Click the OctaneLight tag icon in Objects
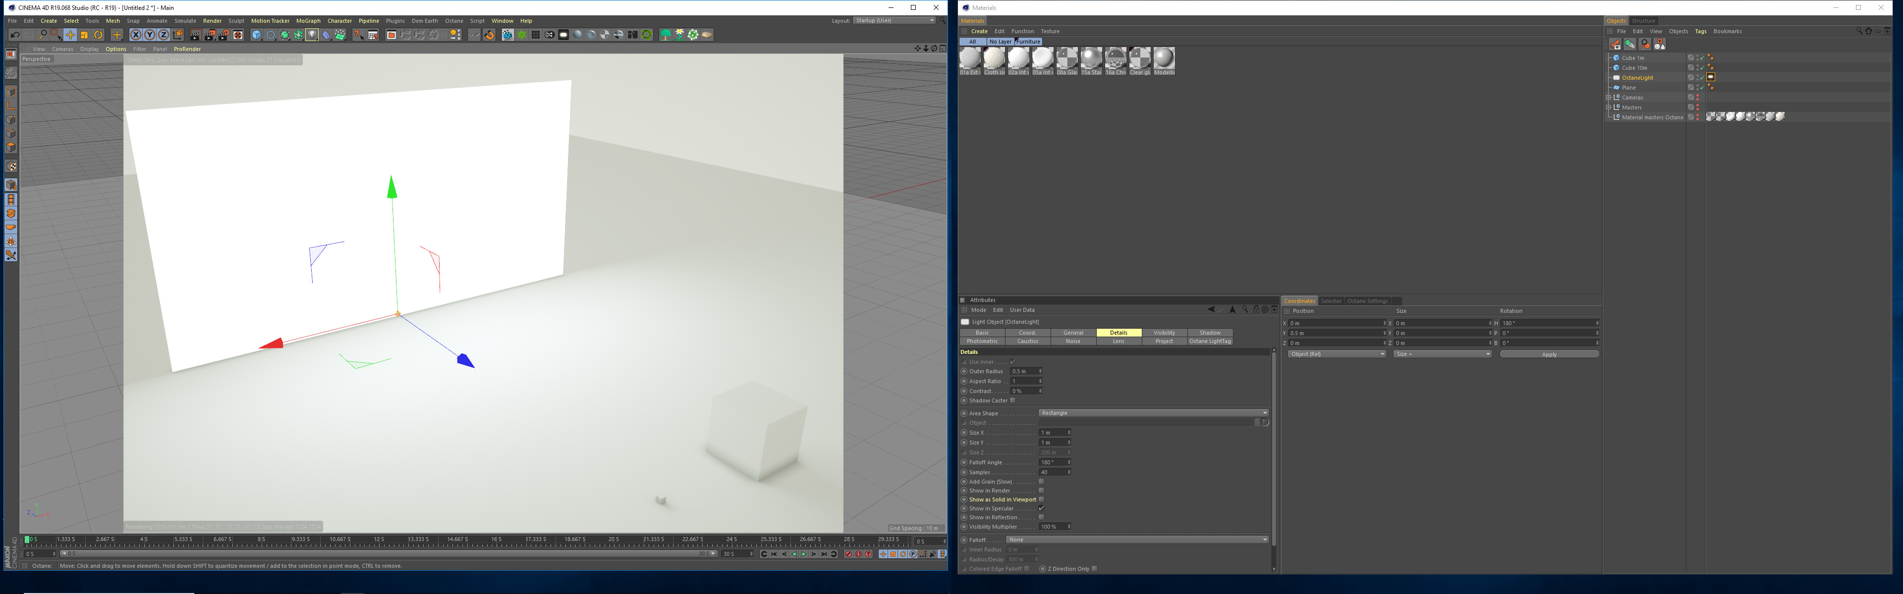The image size is (1903, 594). 1711,78
